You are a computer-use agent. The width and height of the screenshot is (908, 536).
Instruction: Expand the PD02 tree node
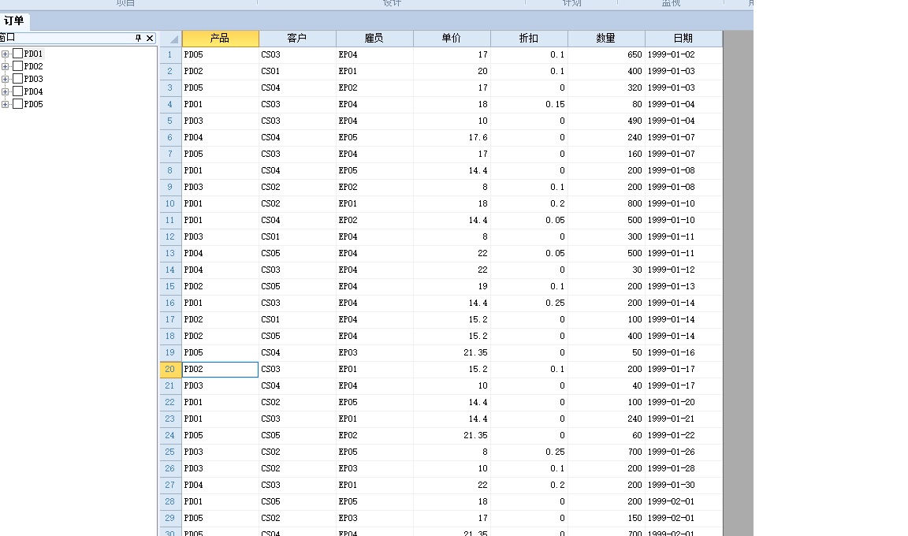click(6, 66)
